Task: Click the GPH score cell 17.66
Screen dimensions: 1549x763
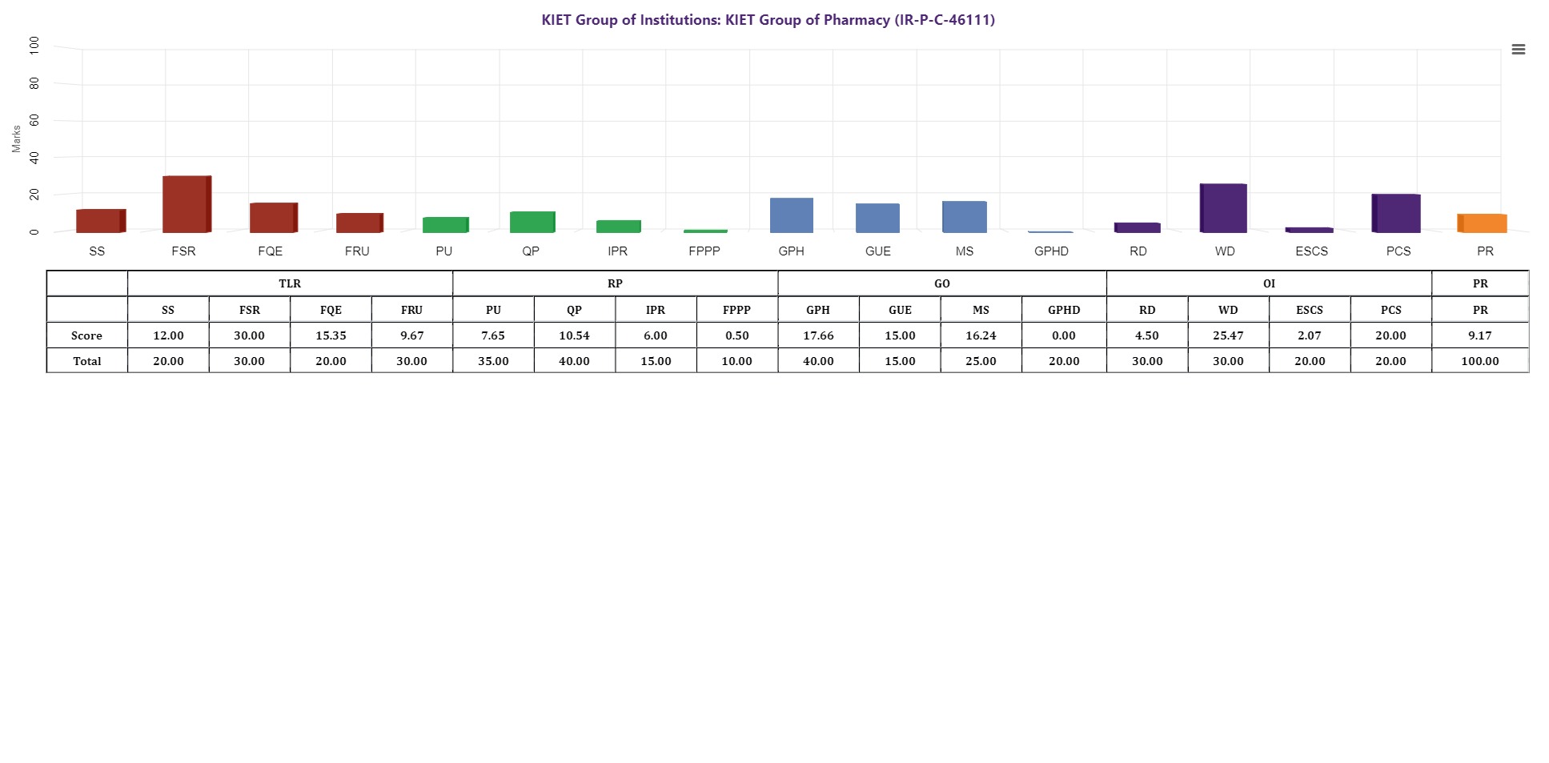Action: [818, 335]
